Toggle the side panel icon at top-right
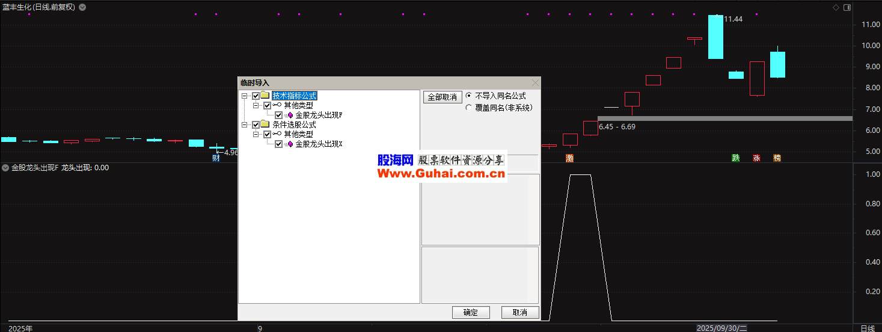This screenshot has height=332, width=882. [x=847, y=7]
